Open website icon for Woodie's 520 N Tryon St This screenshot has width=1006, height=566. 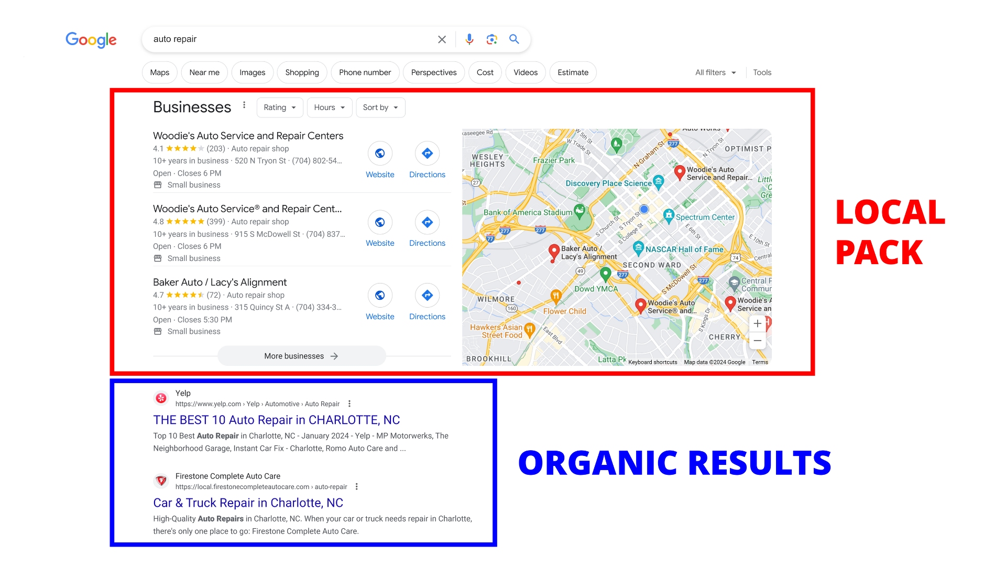click(380, 154)
